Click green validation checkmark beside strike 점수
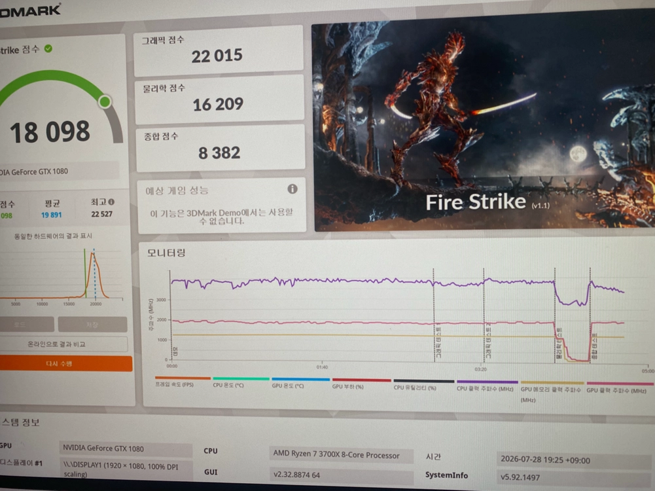 48,49
